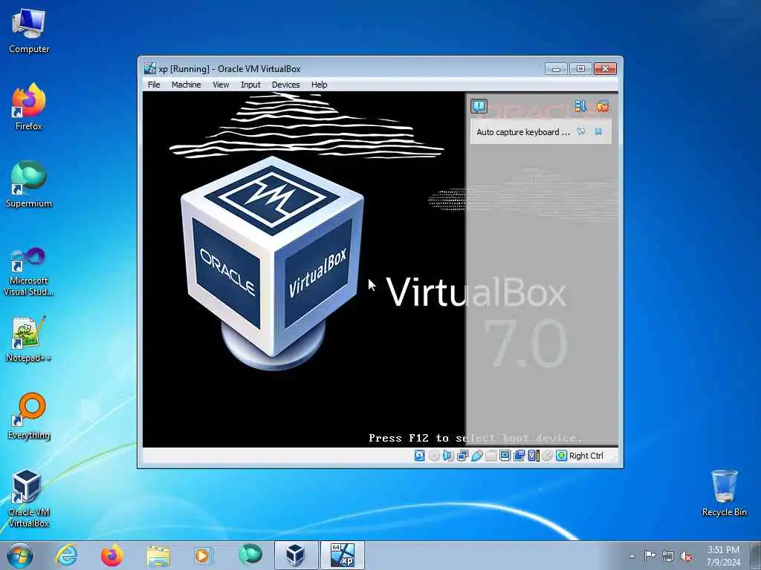Screen dimensions: 761x570
Task: Click the shared folders status icon
Action: [x=490, y=456]
